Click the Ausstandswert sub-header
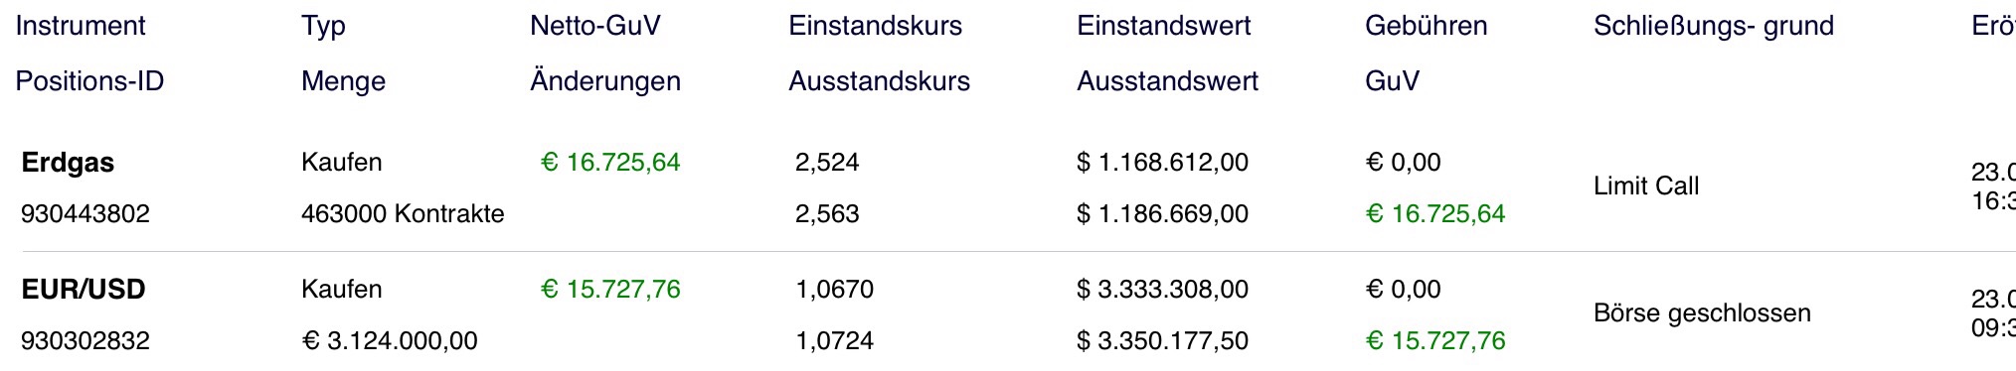 tap(1167, 81)
